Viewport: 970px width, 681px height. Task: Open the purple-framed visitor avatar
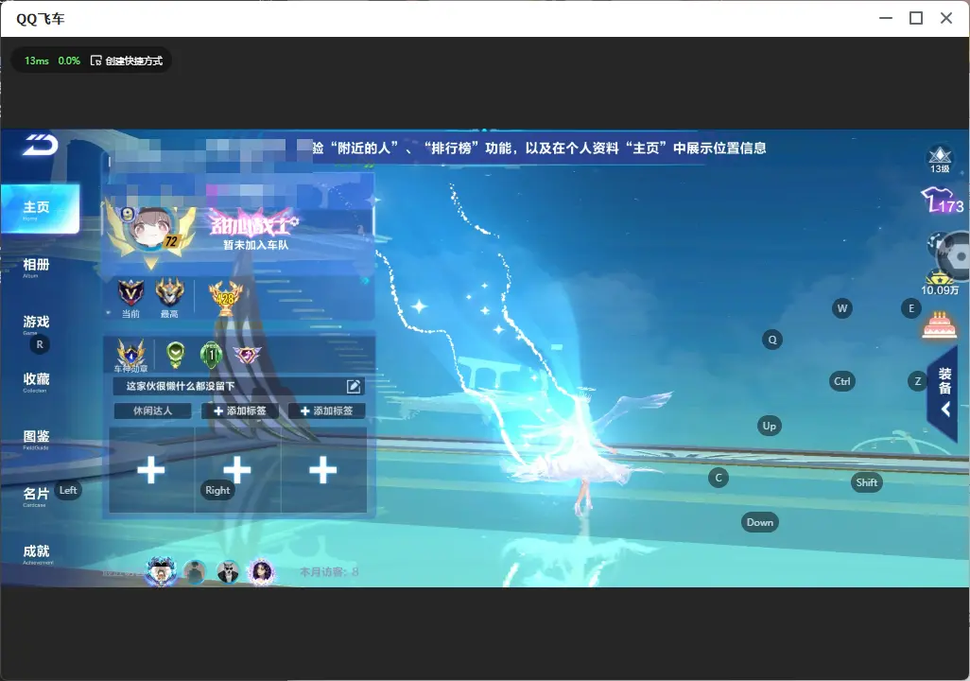[261, 571]
